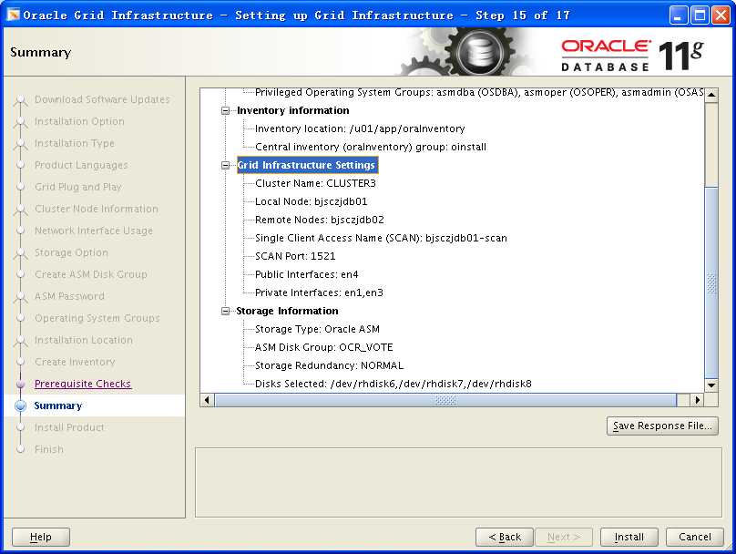Open Help for this step
The height and width of the screenshot is (554, 736).
point(41,537)
